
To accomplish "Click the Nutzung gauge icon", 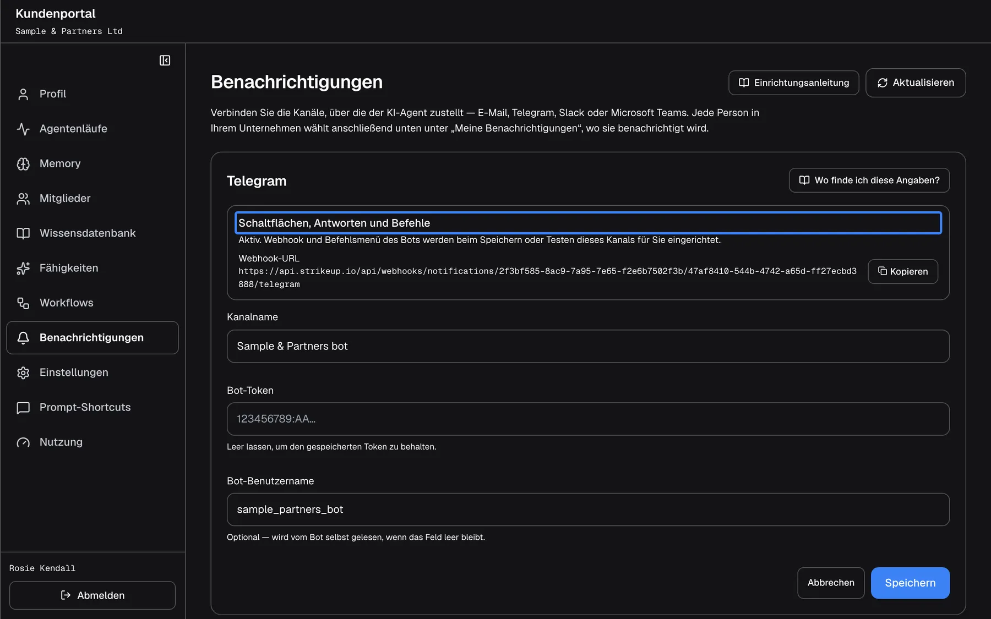I will 23,442.
